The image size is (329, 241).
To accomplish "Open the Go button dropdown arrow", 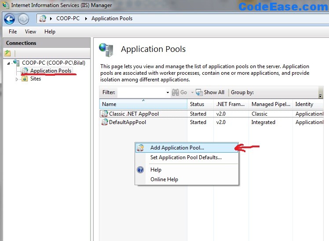I will pos(192,92).
